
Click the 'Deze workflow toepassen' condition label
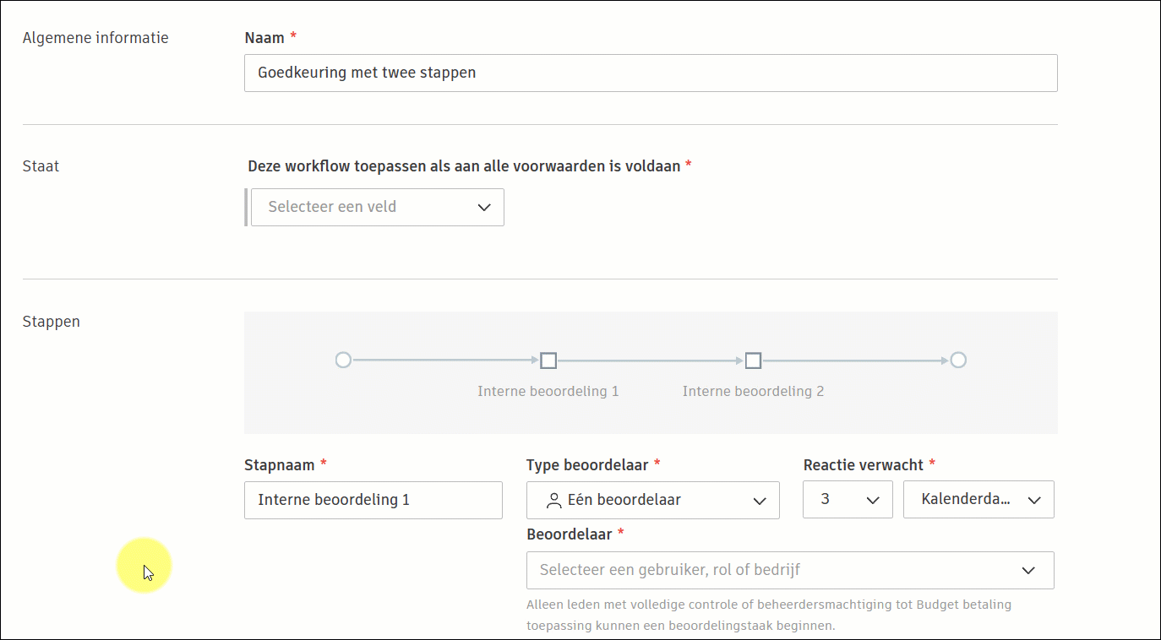[464, 166]
